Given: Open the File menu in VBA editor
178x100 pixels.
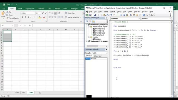Looking at the screenshot, I should pos(90,12).
